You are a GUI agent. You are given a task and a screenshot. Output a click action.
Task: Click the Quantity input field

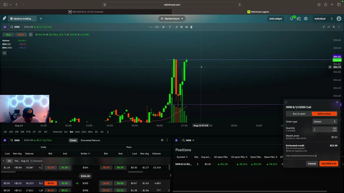pyautogui.click(x=322, y=129)
